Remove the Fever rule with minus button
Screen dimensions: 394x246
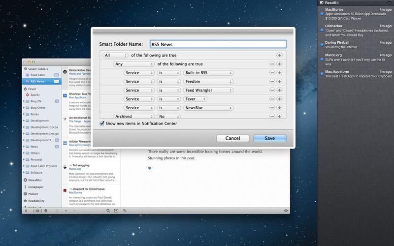point(272,99)
